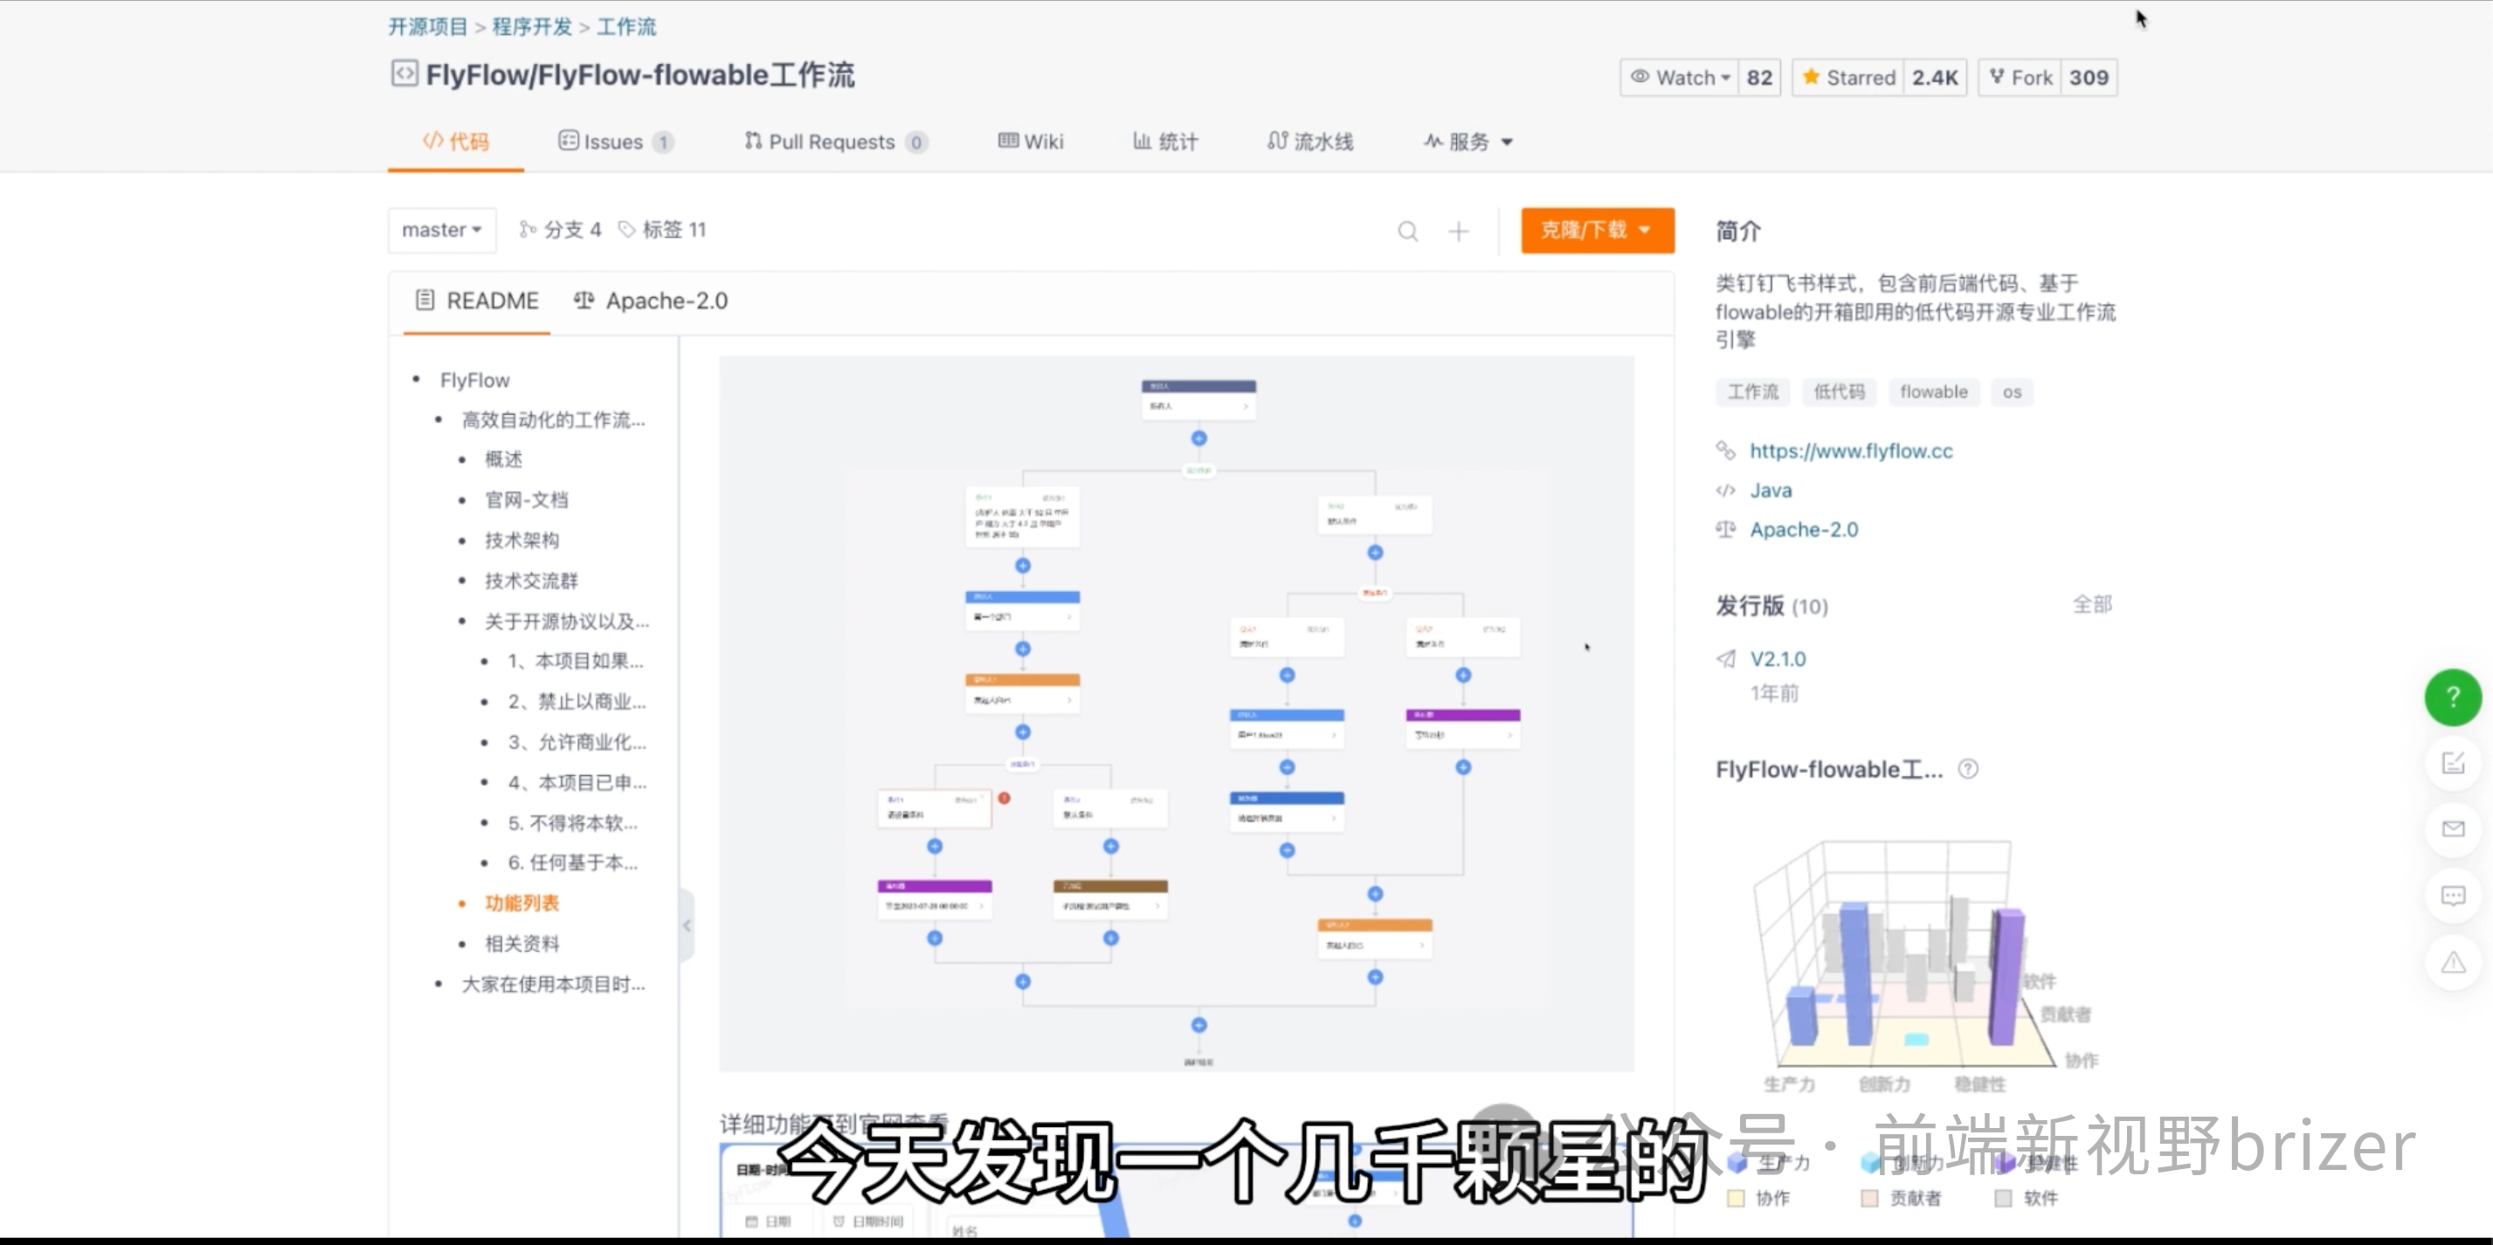The height and width of the screenshot is (1245, 2493).
Task: Click the feedback edit icon on right edge
Action: [2452, 763]
